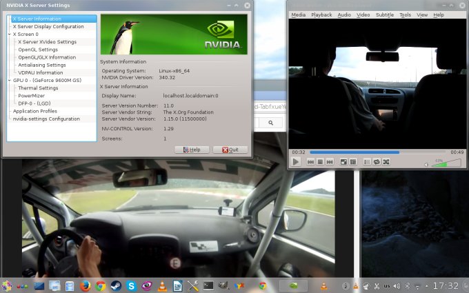Toggle shuffle random mode in VLC
This screenshot has width=469, height=293.
point(386,162)
